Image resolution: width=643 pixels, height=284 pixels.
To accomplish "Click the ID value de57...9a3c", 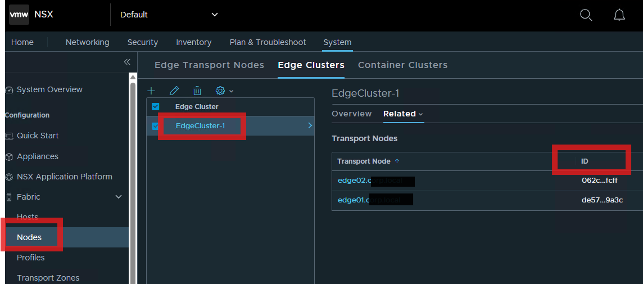I will pyautogui.click(x=602, y=200).
